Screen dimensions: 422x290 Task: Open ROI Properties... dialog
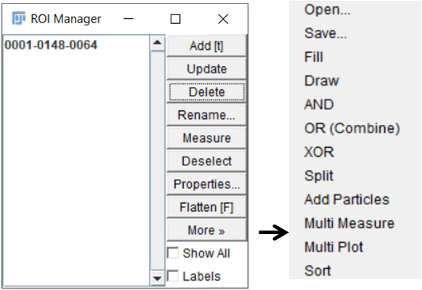tap(206, 184)
